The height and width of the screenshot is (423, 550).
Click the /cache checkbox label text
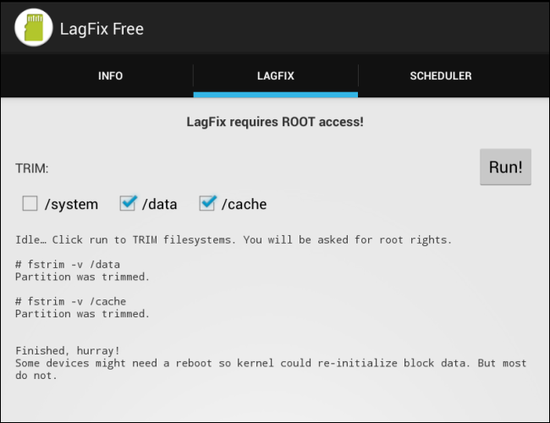coord(244,204)
